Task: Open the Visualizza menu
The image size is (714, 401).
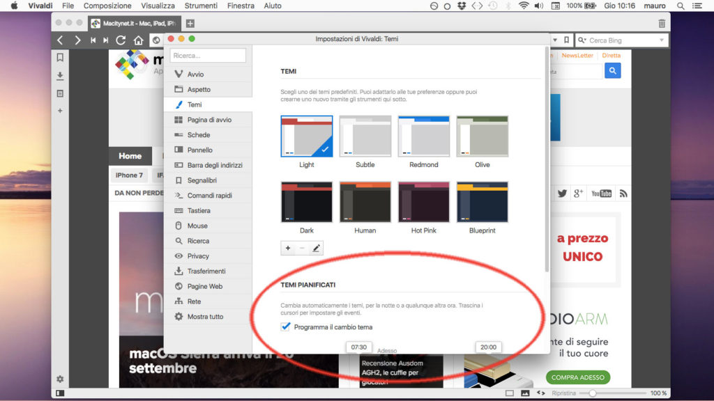Action: 158,6
